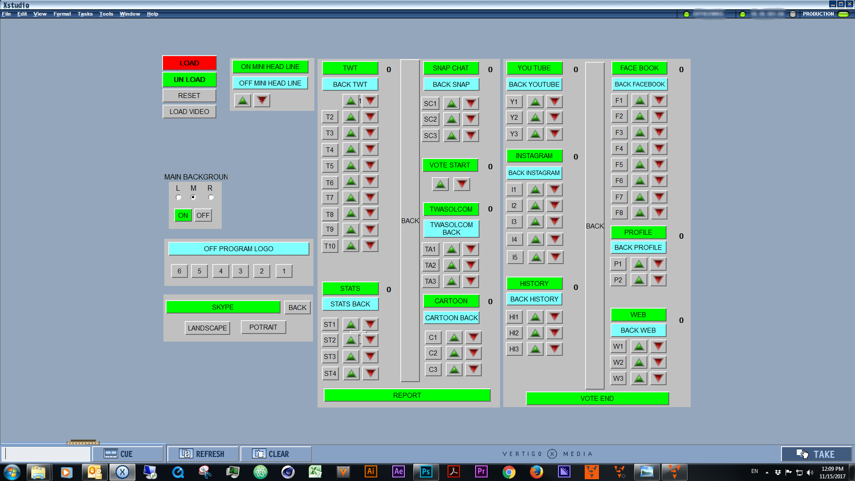Click the red down arrow next to ST4
This screenshot has width=855, height=481.
point(370,374)
